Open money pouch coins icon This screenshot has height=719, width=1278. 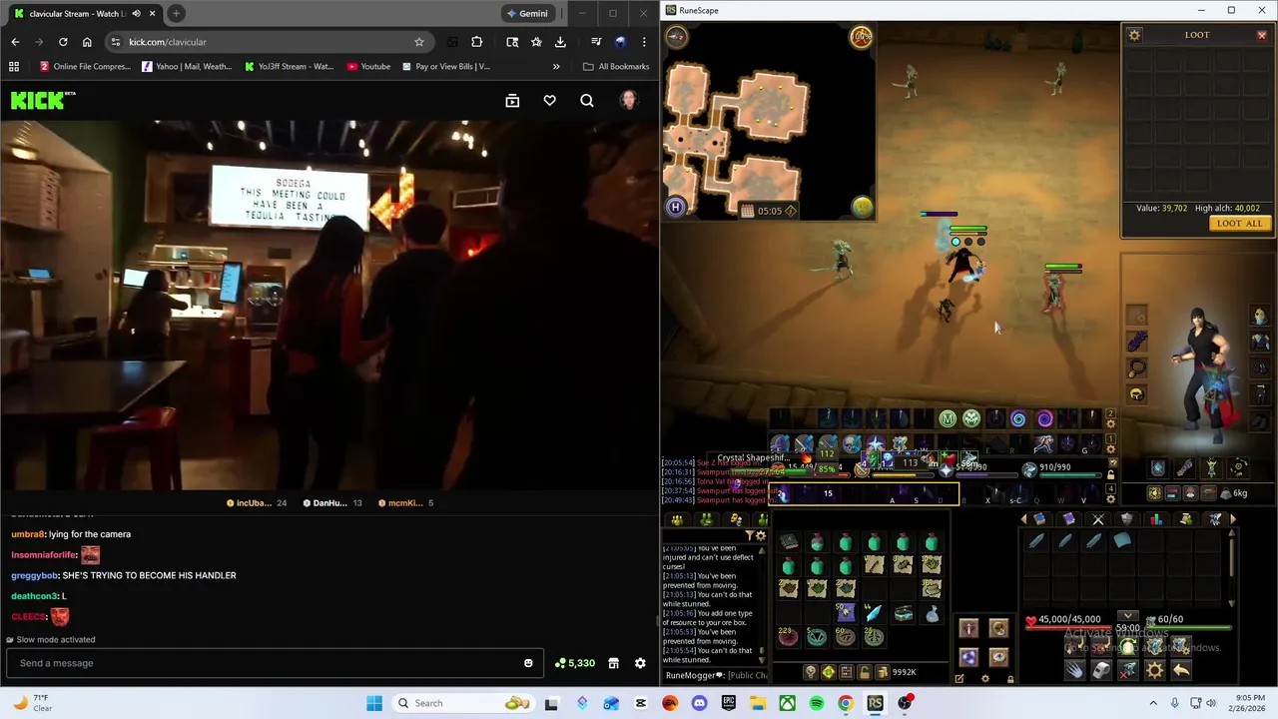click(883, 672)
